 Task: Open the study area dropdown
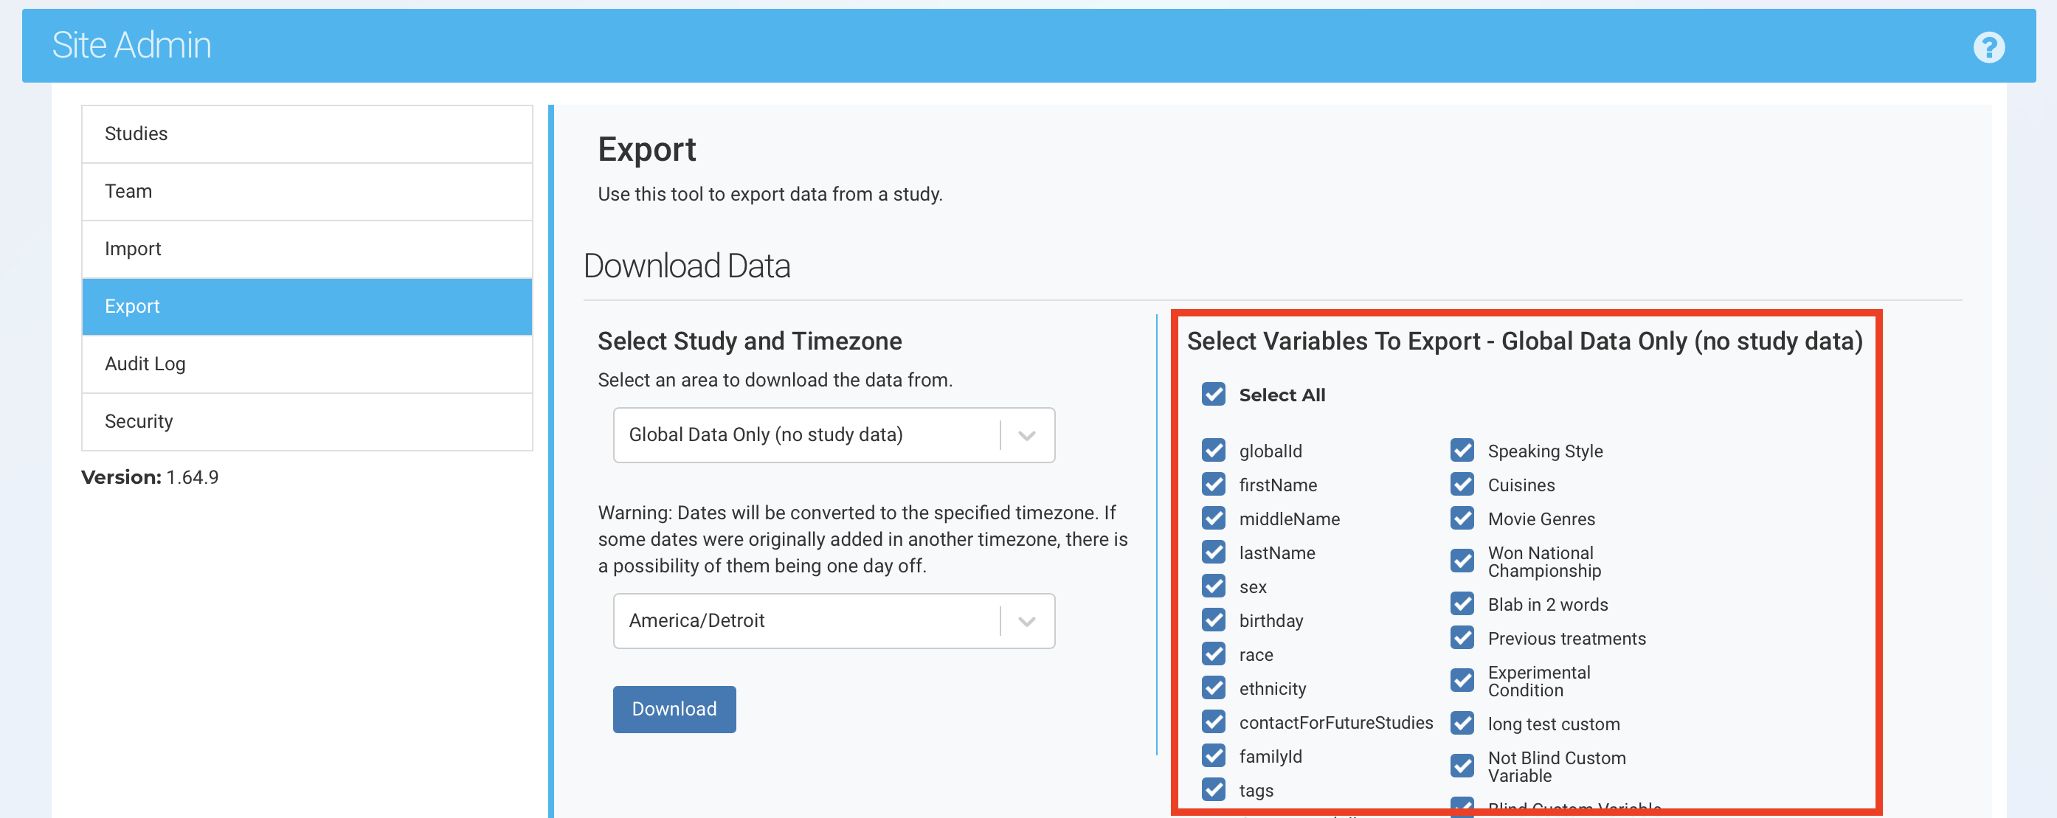click(x=806, y=435)
